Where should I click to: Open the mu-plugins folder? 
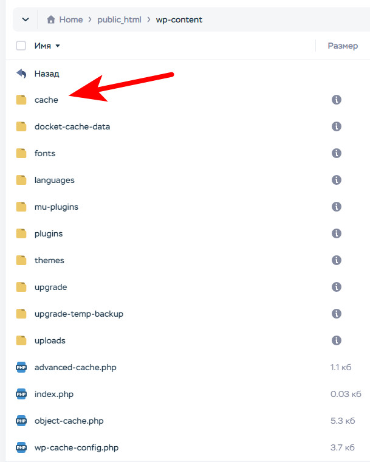pyautogui.click(x=57, y=207)
